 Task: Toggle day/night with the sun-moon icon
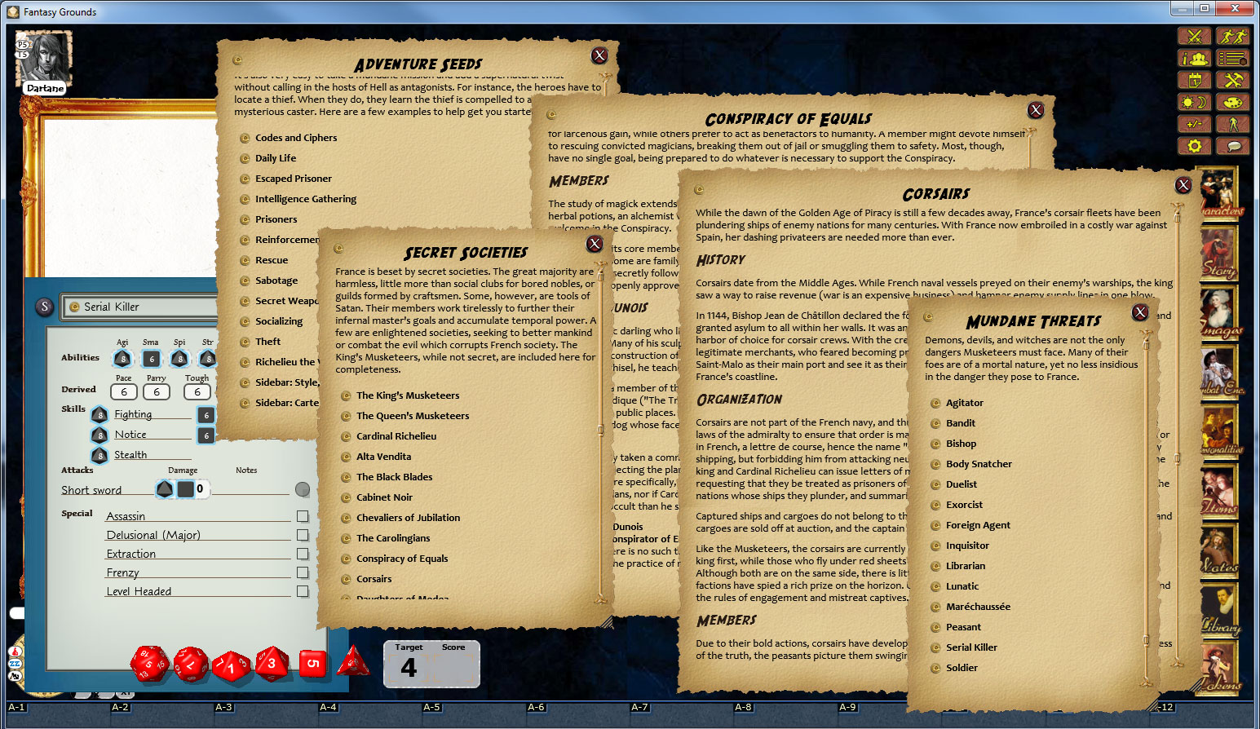[x=1193, y=101]
